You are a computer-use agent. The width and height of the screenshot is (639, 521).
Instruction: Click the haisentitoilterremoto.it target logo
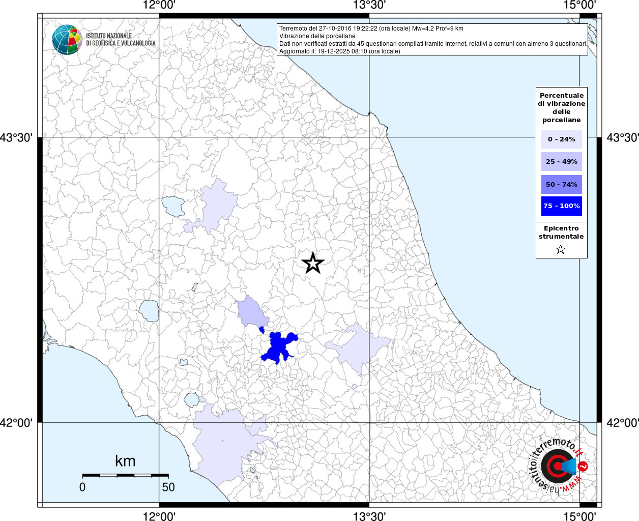559,465
